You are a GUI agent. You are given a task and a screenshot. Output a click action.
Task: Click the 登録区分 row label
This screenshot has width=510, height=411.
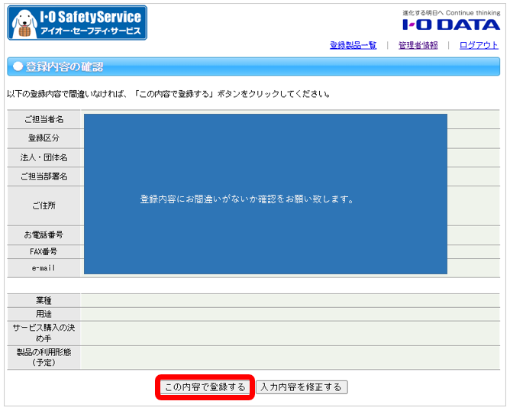(44, 138)
